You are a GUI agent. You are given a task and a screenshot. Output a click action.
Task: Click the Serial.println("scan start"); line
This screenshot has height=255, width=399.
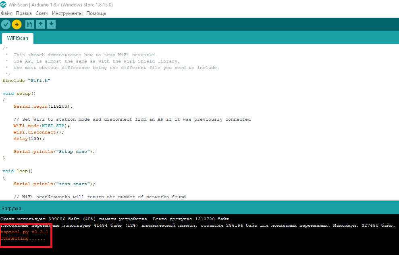(54, 184)
